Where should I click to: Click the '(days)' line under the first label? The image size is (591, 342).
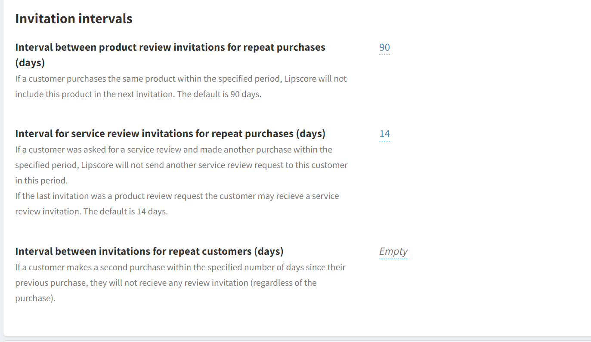30,63
